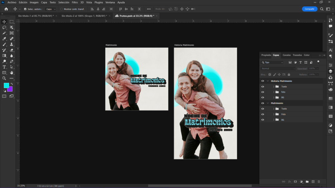Image resolution: width=335 pixels, height=188 pixels.
Task: Switch to the Canales tab
Action: pos(286,55)
